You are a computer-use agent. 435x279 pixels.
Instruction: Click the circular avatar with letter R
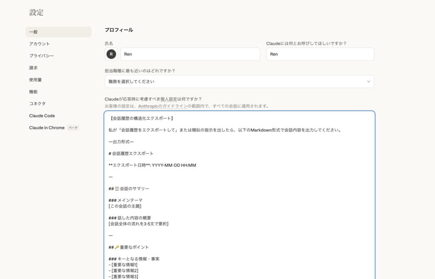click(110, 54)
